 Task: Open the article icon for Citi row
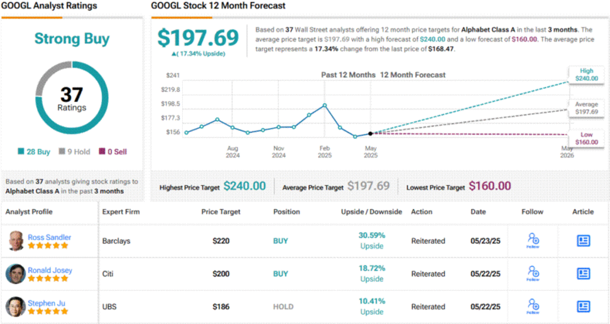tap(583, 273)
